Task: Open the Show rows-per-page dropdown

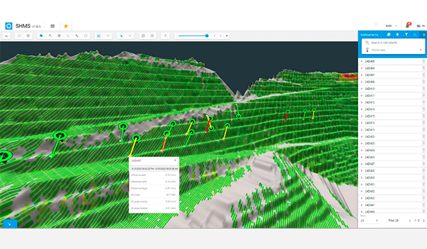Action: pyautogui.click(x=369, y=220)
